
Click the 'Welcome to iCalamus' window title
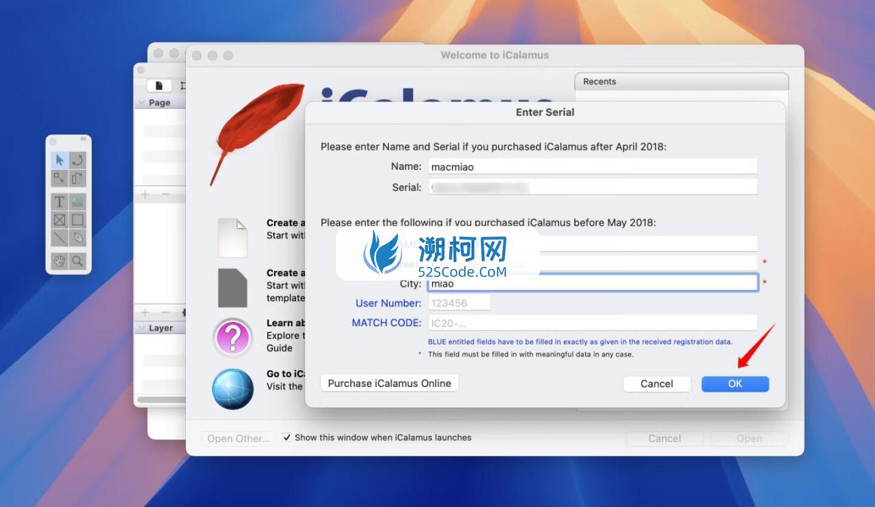[495, 55]
